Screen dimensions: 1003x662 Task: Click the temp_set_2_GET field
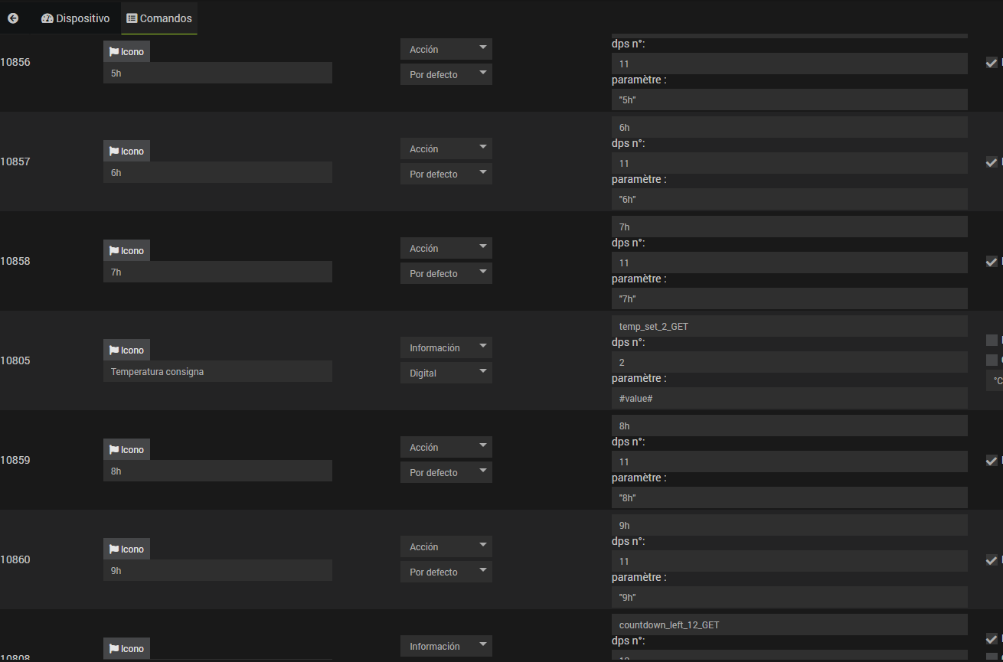[x=789, y=327]
